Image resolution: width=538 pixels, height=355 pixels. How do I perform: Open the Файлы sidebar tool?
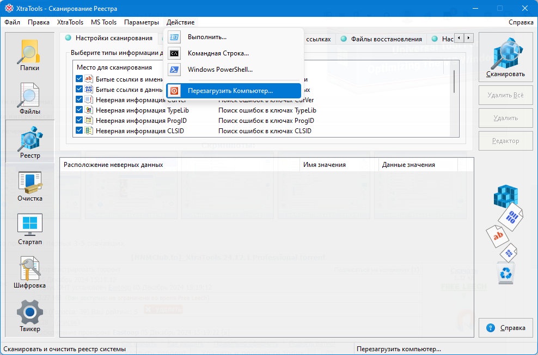(x=29, y=98)
